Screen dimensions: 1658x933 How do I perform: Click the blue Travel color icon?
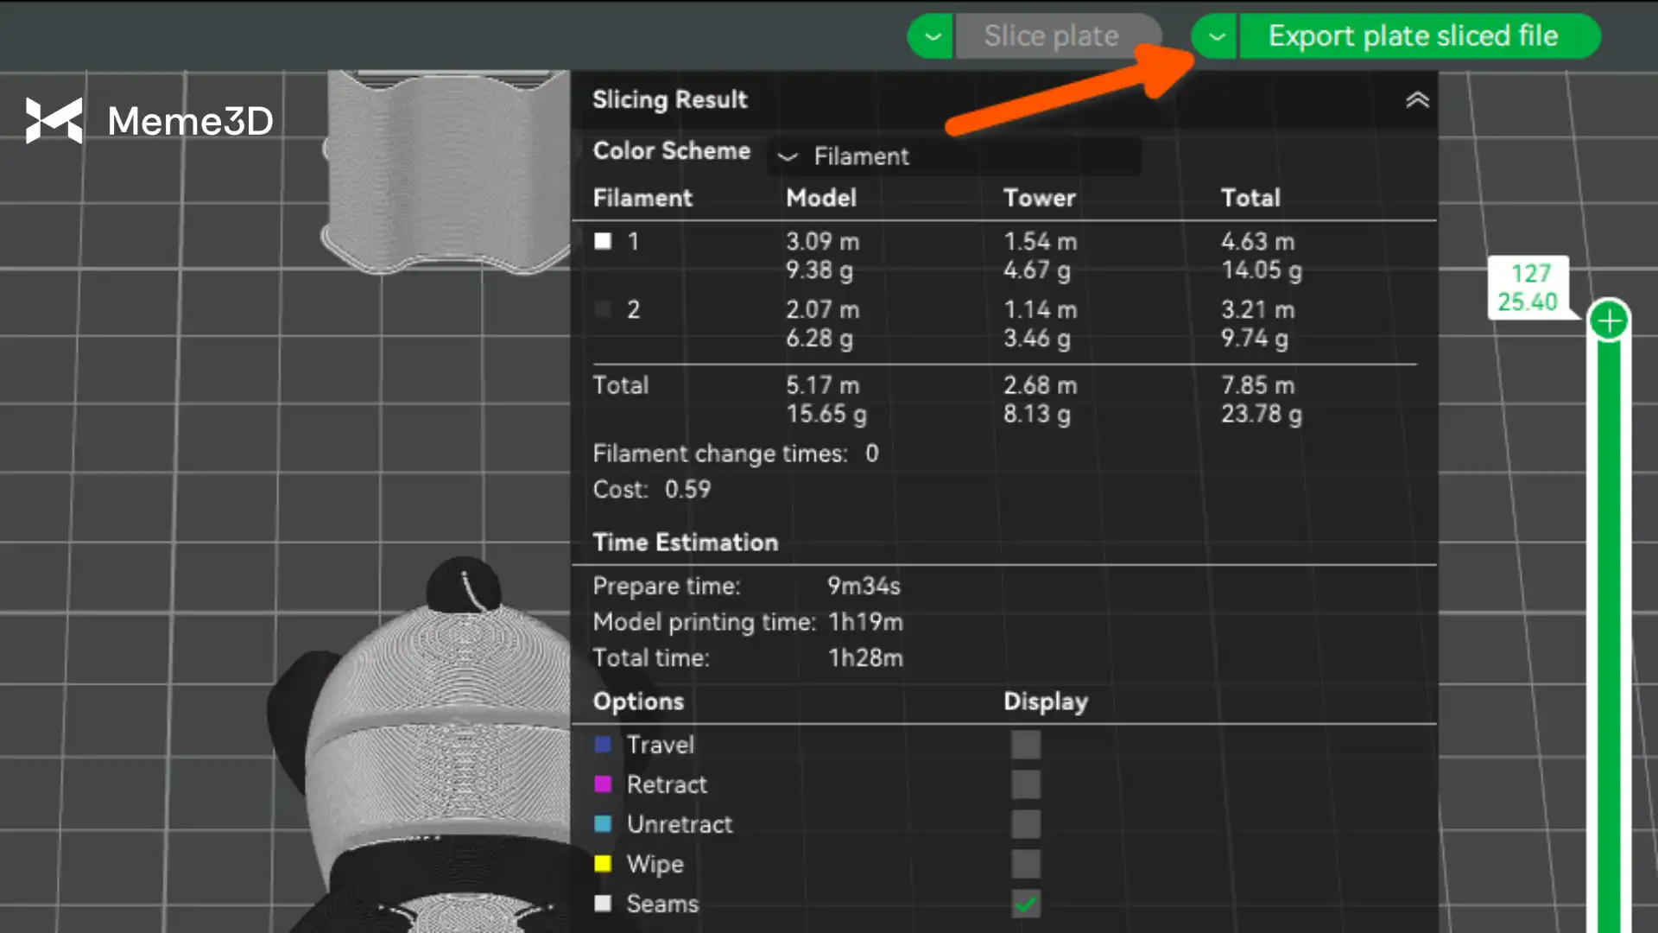click(x=603, y=745)
